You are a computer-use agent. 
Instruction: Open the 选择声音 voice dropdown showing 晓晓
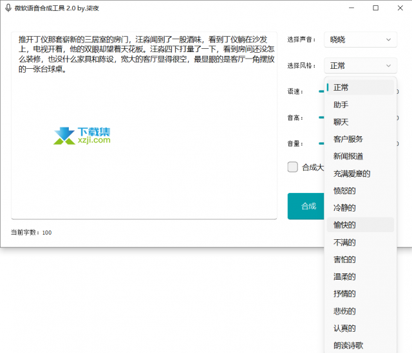[360, 40]
